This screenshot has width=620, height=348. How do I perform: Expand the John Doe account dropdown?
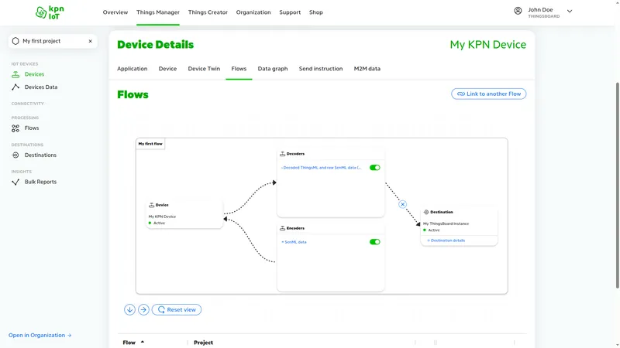click(x=570, y=12)
